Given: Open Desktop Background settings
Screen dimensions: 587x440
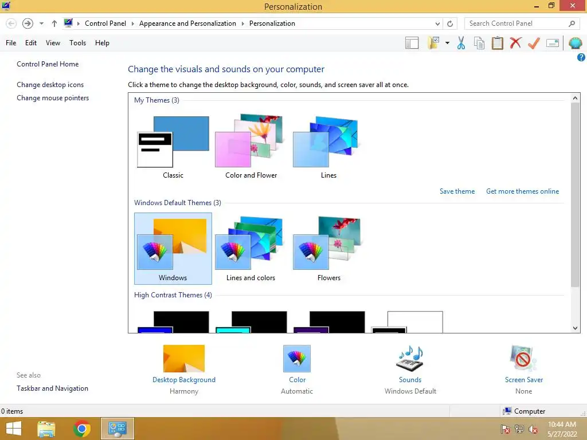Looking at the screenshot, I should [x=184, y=364].
